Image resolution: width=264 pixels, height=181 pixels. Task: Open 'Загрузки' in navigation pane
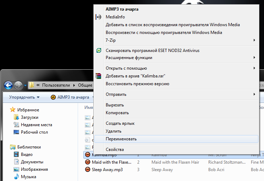click(x=29, y=117)
